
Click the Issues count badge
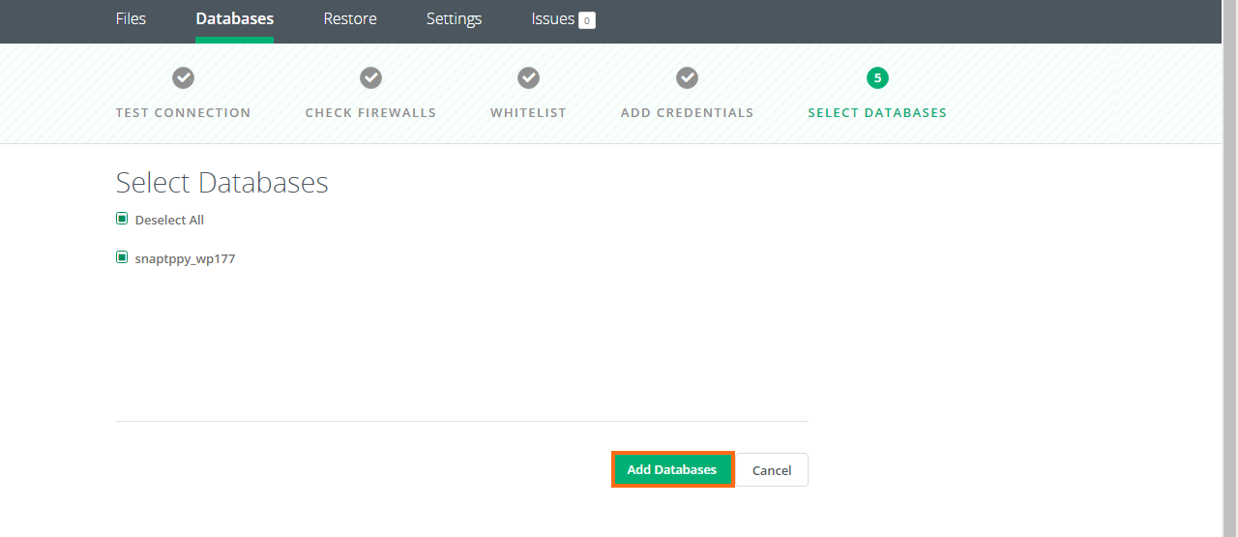pos(586,20)
